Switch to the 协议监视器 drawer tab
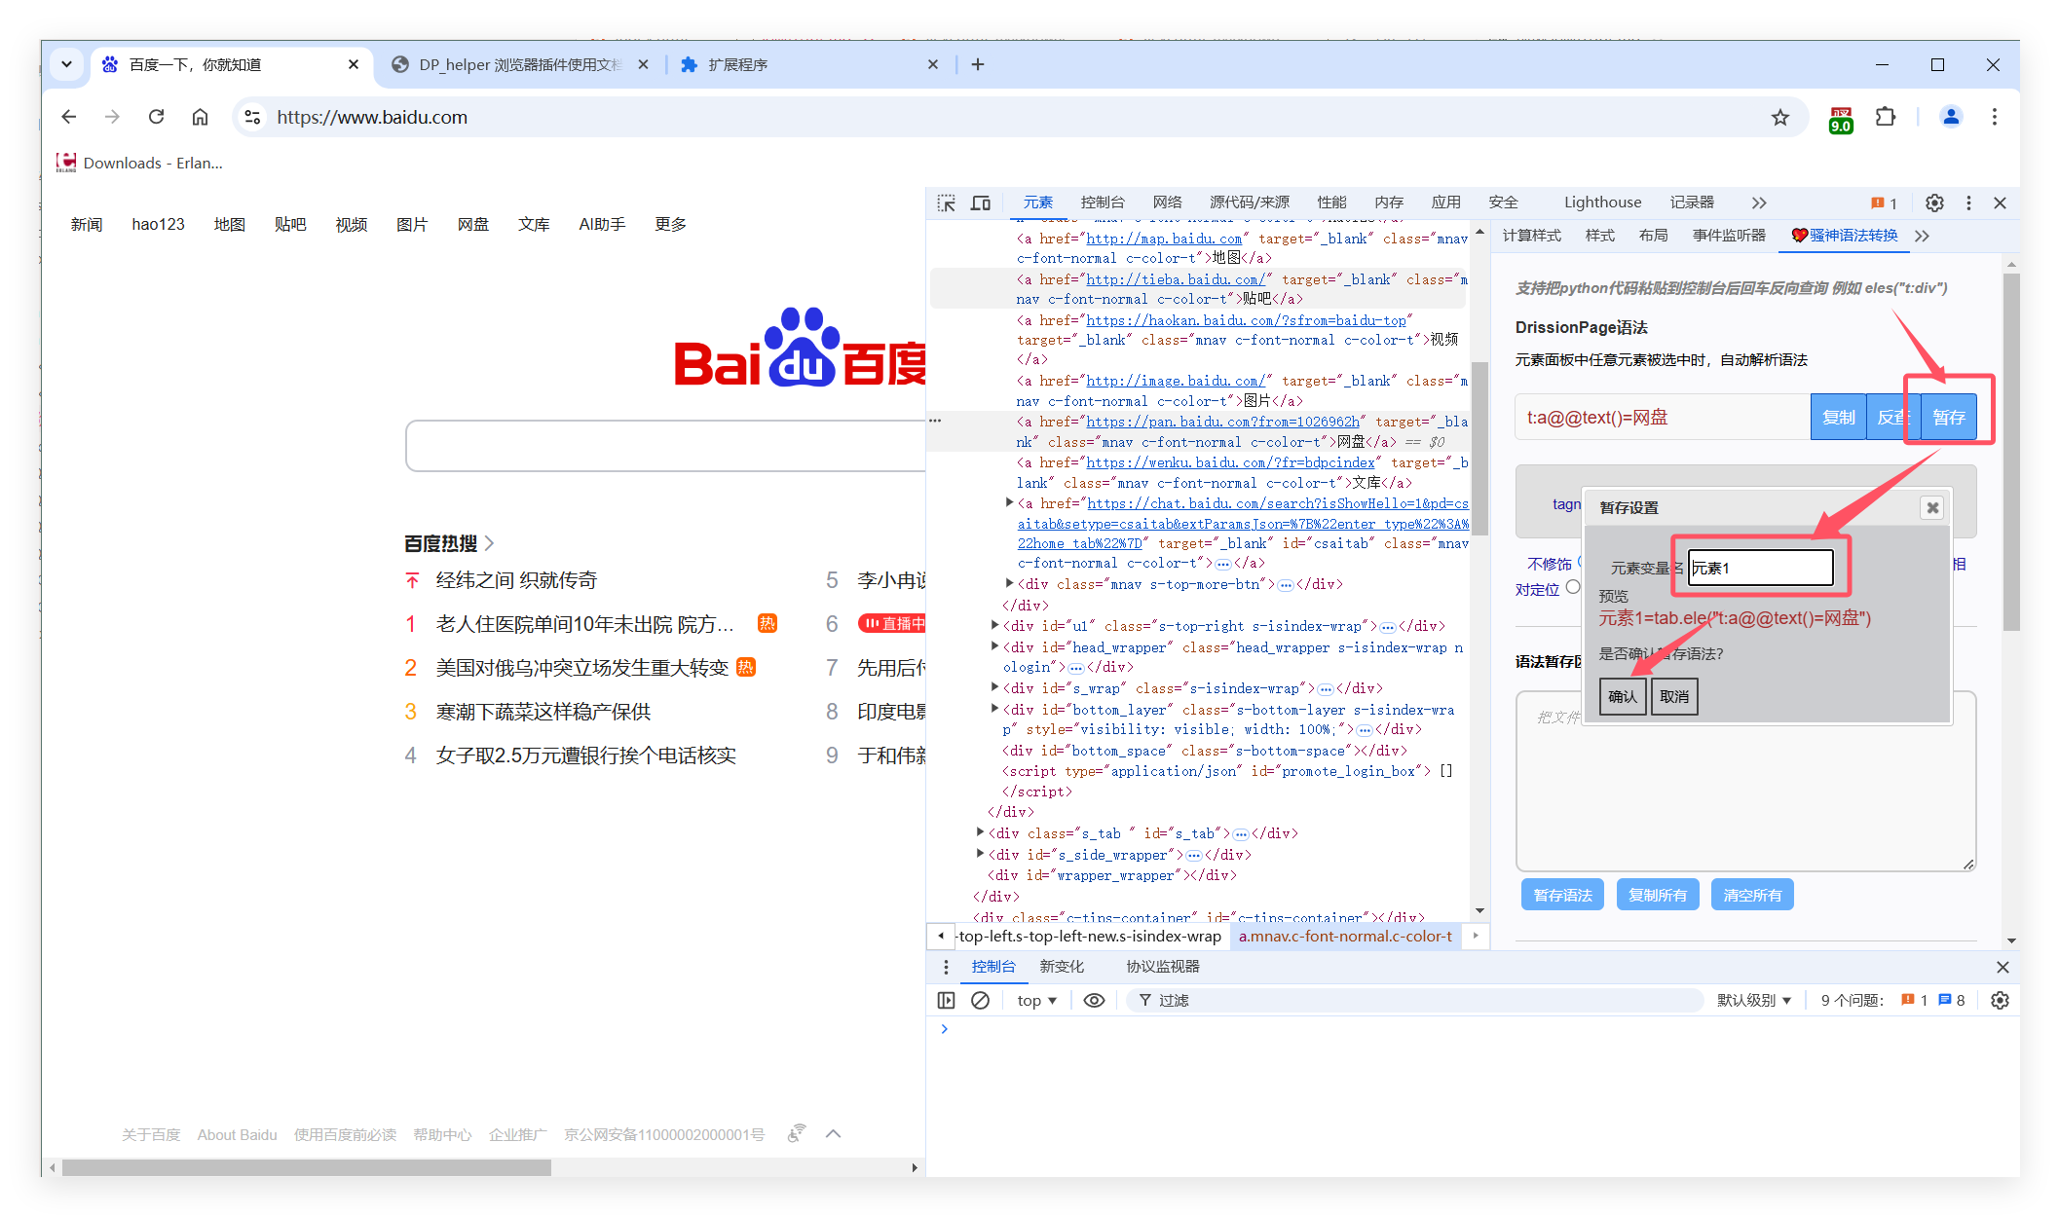Screen dimensions: 2059x1216 point(1163,967)
